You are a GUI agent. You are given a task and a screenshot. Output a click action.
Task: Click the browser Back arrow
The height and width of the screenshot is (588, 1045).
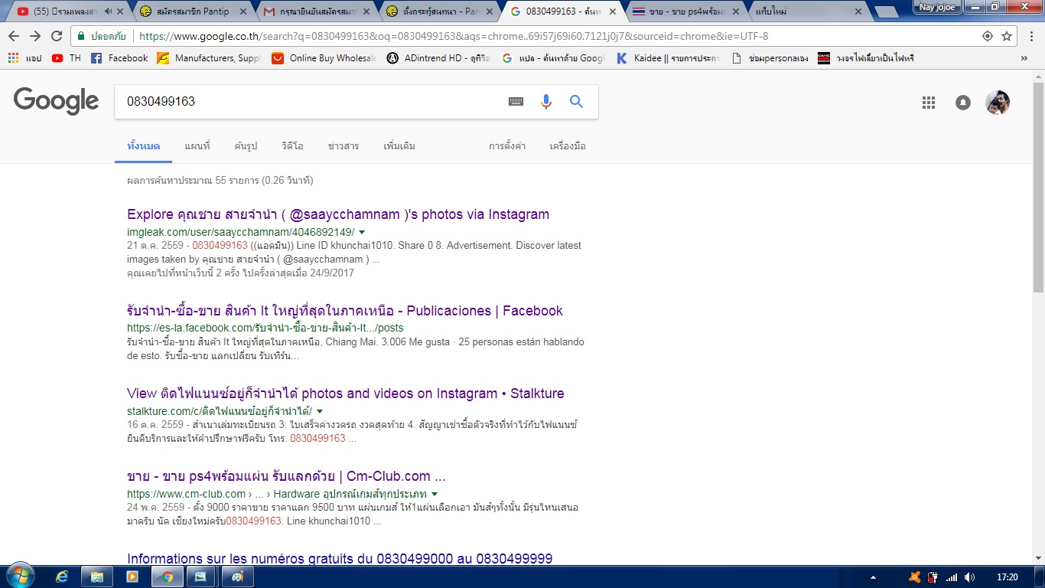tap(15, 36)
